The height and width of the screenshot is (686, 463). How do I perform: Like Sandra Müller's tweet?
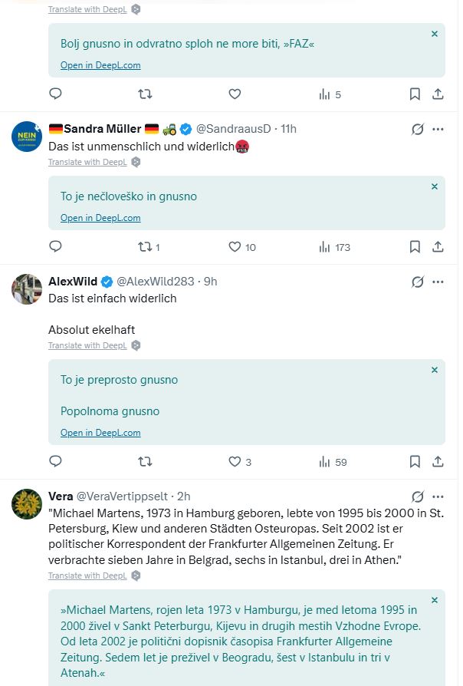tap(241, 247)
